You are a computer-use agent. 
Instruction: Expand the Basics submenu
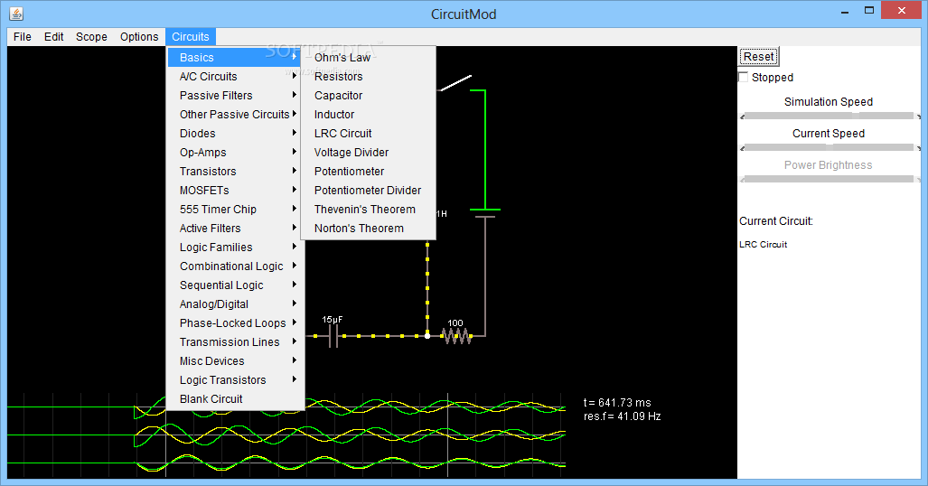[x=235, y=58]
